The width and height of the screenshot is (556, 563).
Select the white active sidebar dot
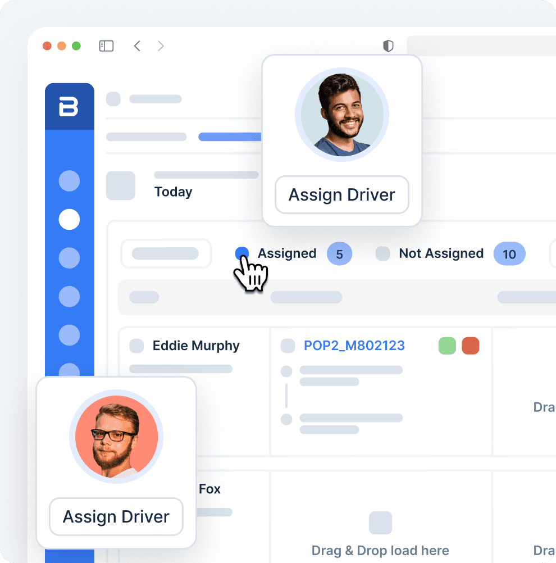tap(69, 219)
